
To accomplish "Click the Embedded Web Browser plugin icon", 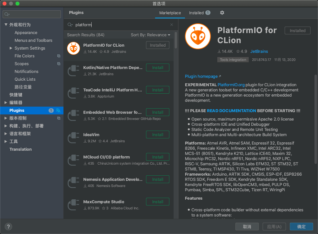I will coord(74,115).
